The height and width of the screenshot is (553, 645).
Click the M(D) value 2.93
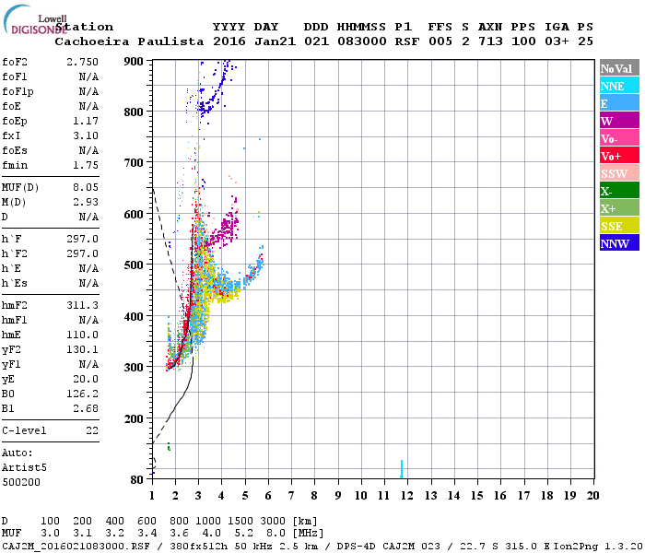(86, 203)
